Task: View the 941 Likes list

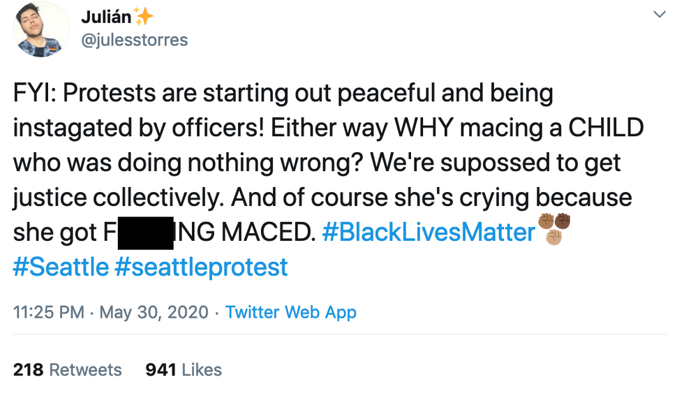Action: [x=184, y=369]
